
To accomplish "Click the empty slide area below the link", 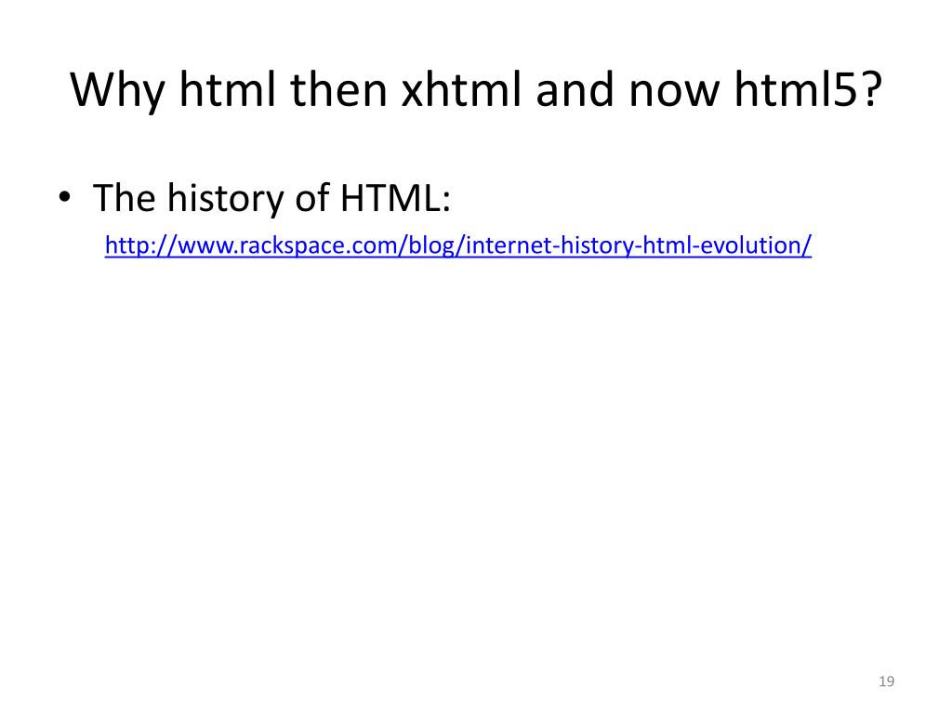I will click(476, 456).
